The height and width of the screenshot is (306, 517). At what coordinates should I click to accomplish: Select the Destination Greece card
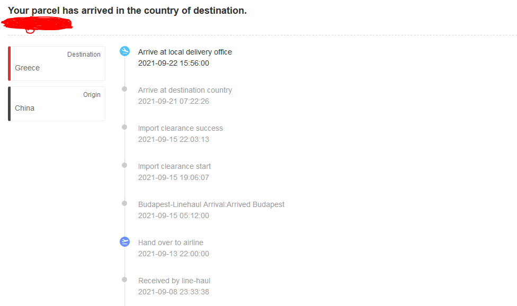[x=57, y=63]
